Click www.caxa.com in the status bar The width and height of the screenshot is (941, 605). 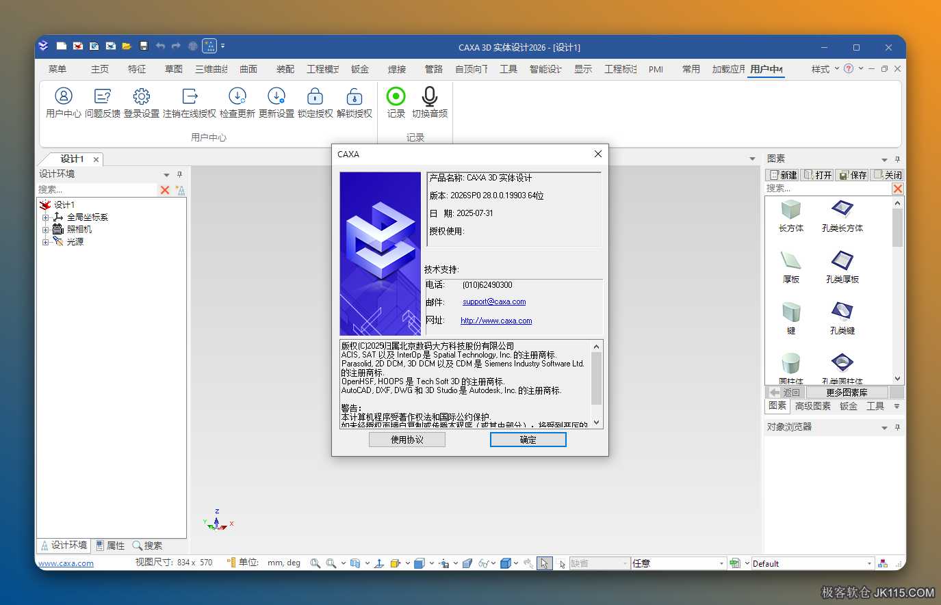66,563
